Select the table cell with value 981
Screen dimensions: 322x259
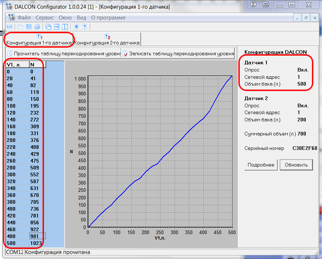37,236
